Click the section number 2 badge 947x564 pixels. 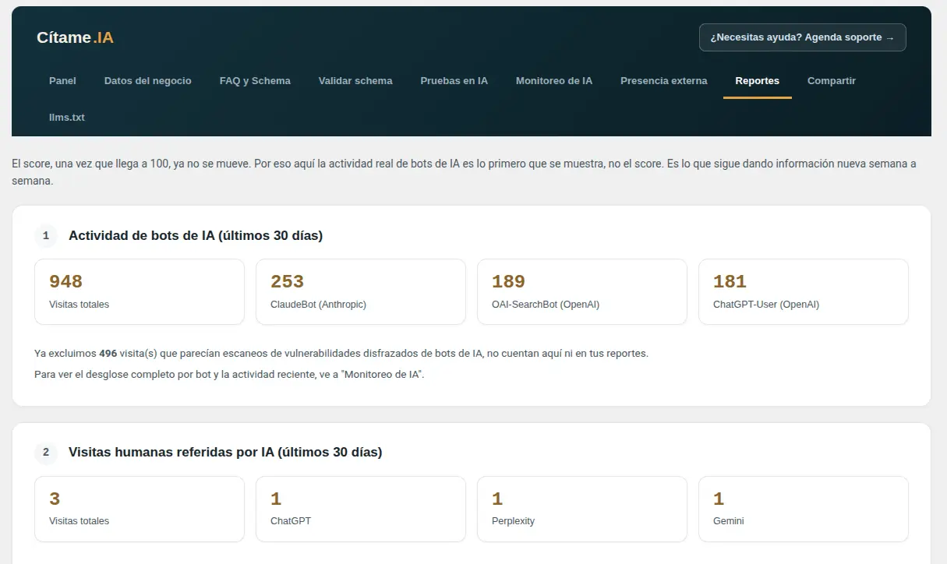[46, 452]
